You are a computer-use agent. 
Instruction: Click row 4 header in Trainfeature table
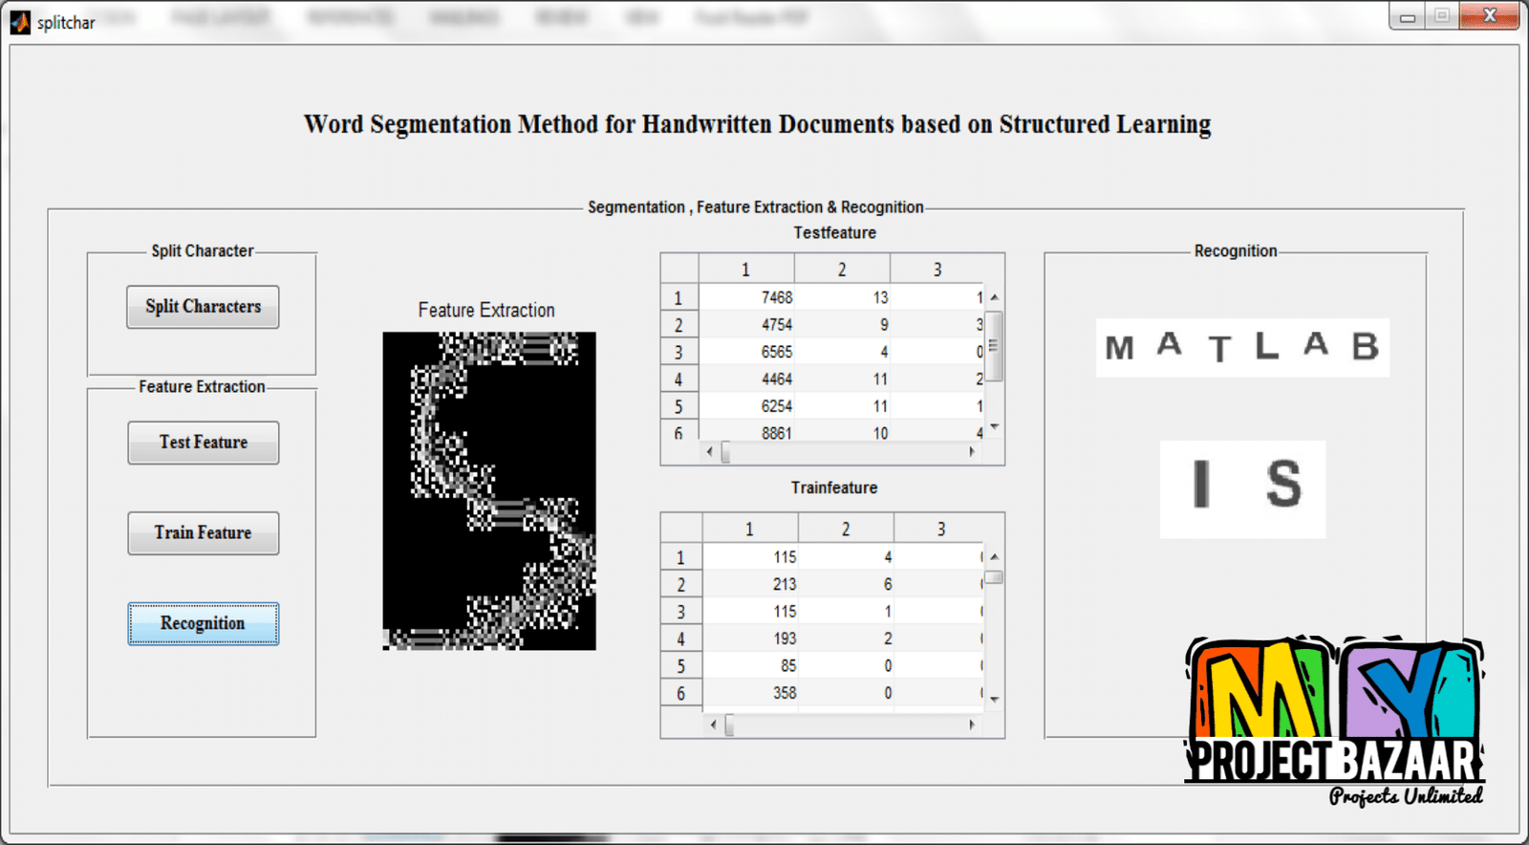[x=681, y=639]
